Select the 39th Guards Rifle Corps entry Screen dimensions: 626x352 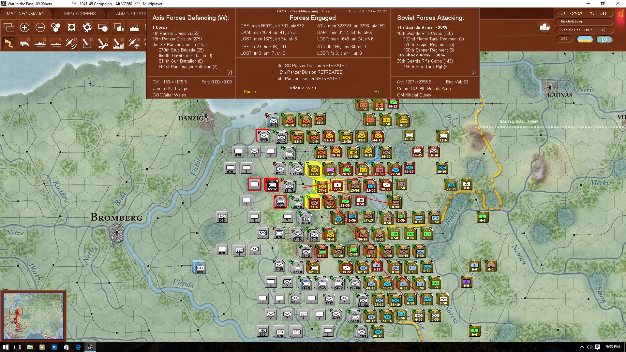pos(425,61)
